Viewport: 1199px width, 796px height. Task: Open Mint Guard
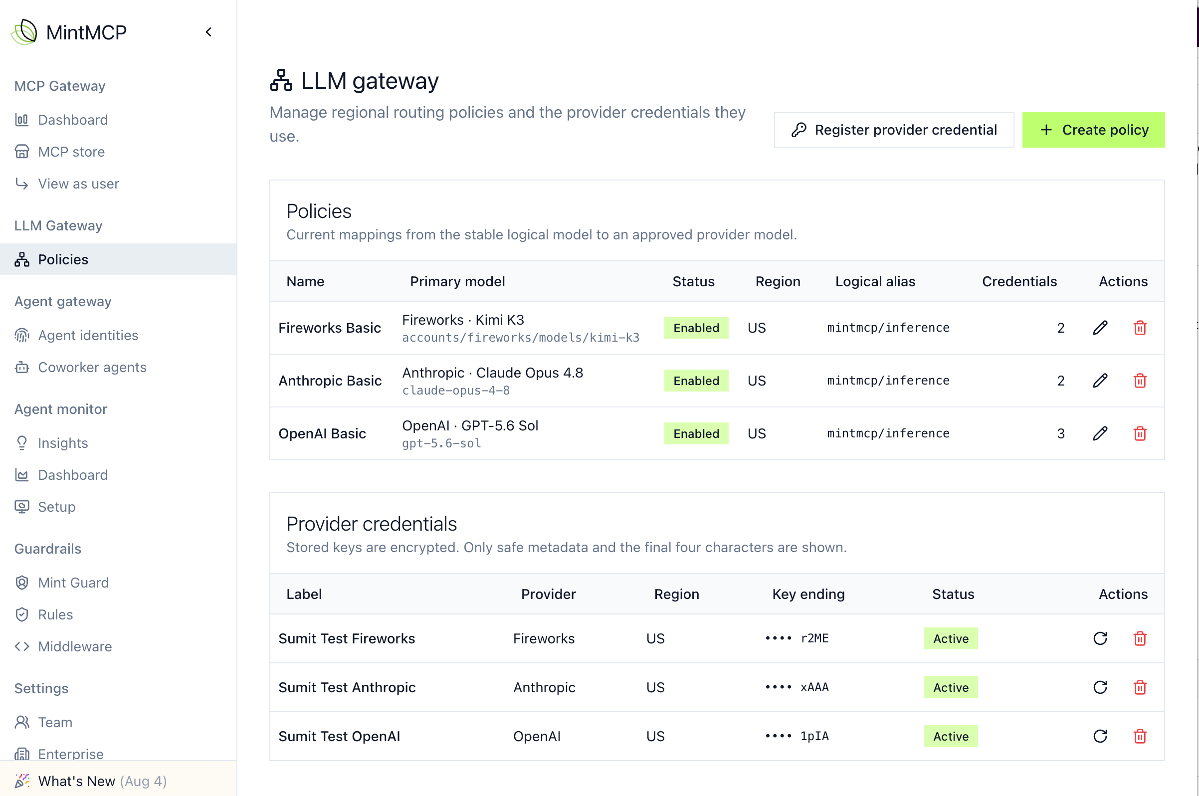(x=73, y=583)
